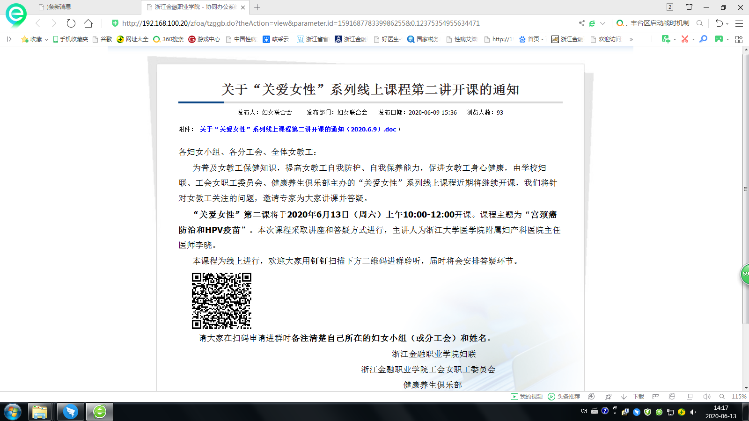Open the 360搜索 bookmark
The height and width of the screenshot is (421, 749).
pos(169,39)
